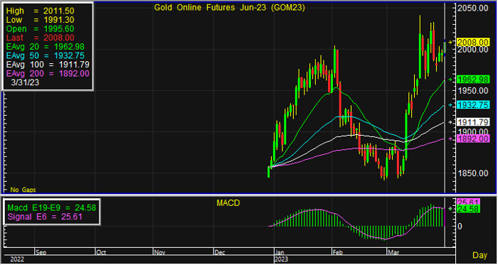Click the 2022 year label
The width and height of the screenshot is (498, 265).
click(17, 259)
